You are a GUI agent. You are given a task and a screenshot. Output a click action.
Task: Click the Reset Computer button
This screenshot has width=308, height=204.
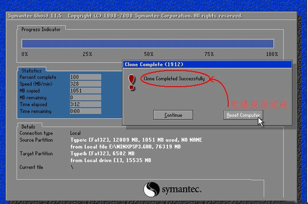243,115
